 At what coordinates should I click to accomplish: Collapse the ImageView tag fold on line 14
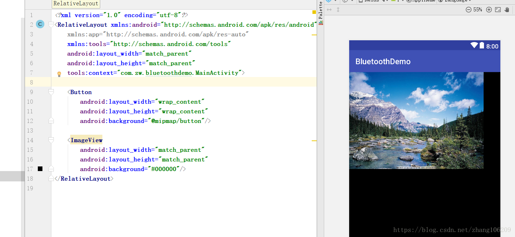pyautogui.click(x=51, y=140)
